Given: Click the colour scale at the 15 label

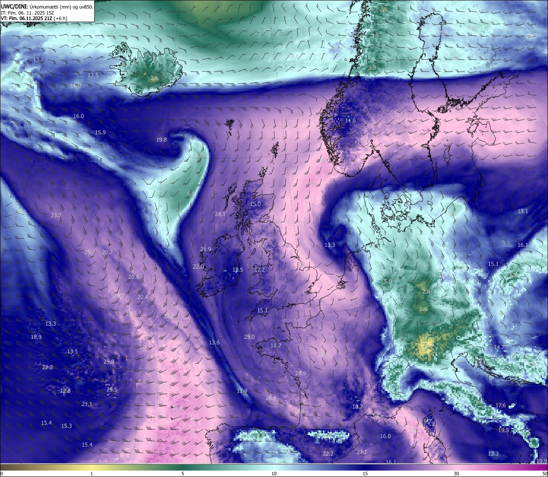Looking at the screenshot, I should [x=365, y=474].
